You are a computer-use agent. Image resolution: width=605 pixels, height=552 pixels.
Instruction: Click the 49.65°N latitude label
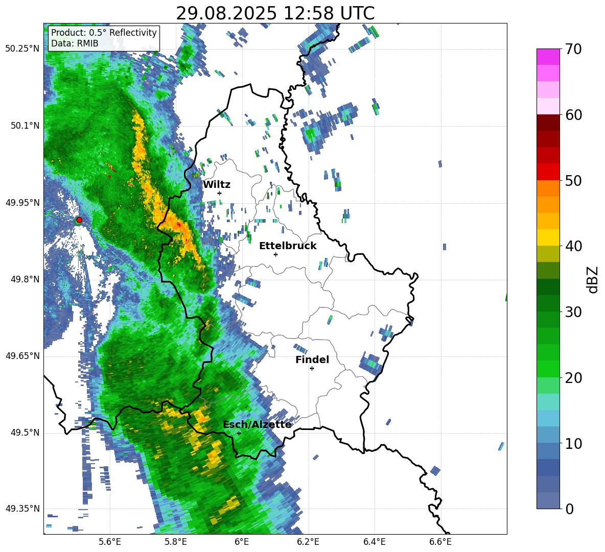22,356
